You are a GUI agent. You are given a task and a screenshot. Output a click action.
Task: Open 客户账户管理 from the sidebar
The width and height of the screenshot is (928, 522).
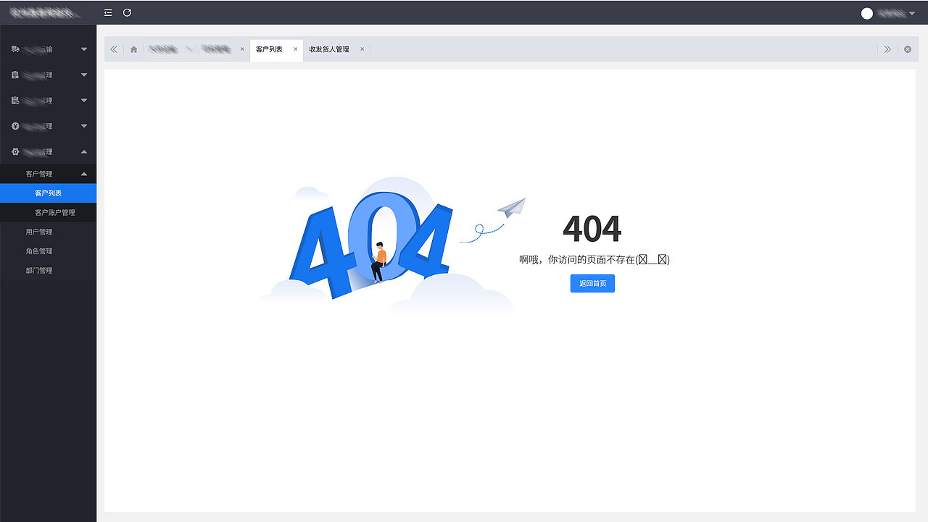(x=54, y=212)
